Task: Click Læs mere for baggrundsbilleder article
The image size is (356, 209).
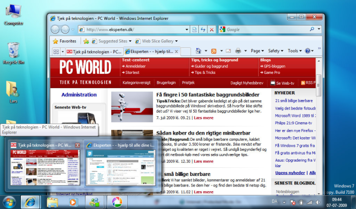Action: click(x=203, y=118)
